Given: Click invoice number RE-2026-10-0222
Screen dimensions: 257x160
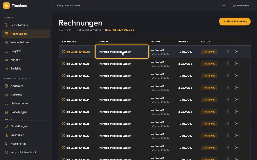Looking at the screenshot, I should [x=78, y=76].
